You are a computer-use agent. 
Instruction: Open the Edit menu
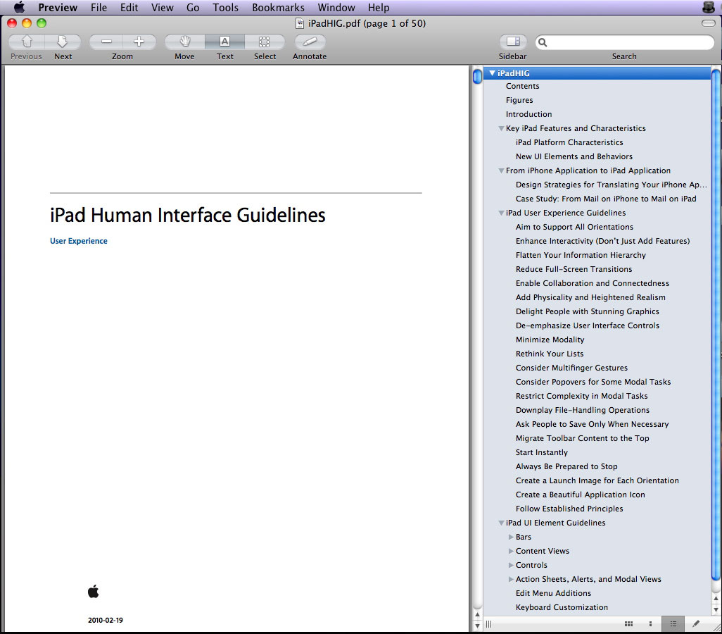coord(129,7)
